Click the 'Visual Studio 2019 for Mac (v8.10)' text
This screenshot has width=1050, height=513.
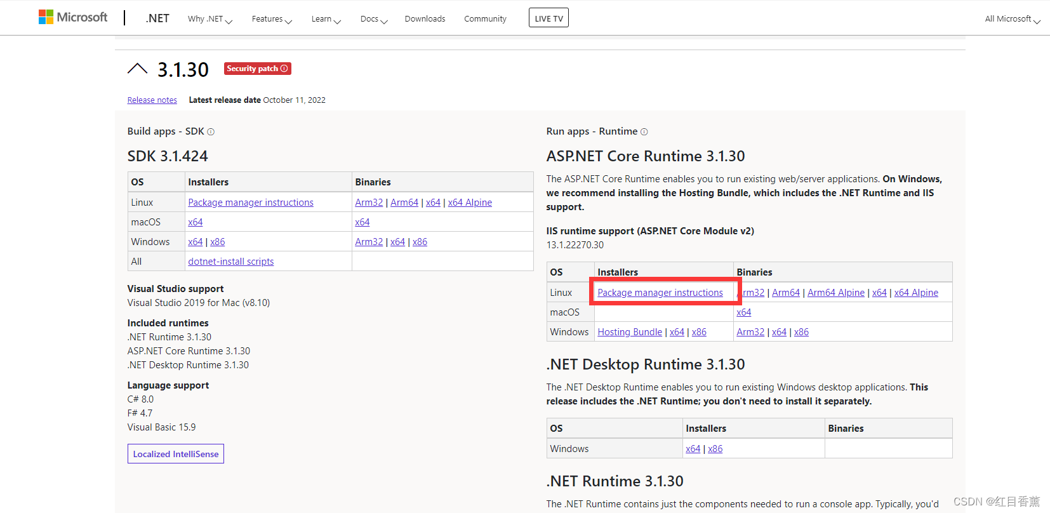pyautogui.click(x=199, y=303)
